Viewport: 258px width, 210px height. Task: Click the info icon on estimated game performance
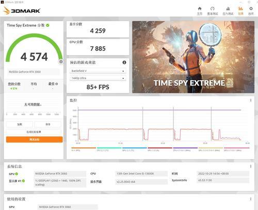pyautogui.click(x=124, y=62)
